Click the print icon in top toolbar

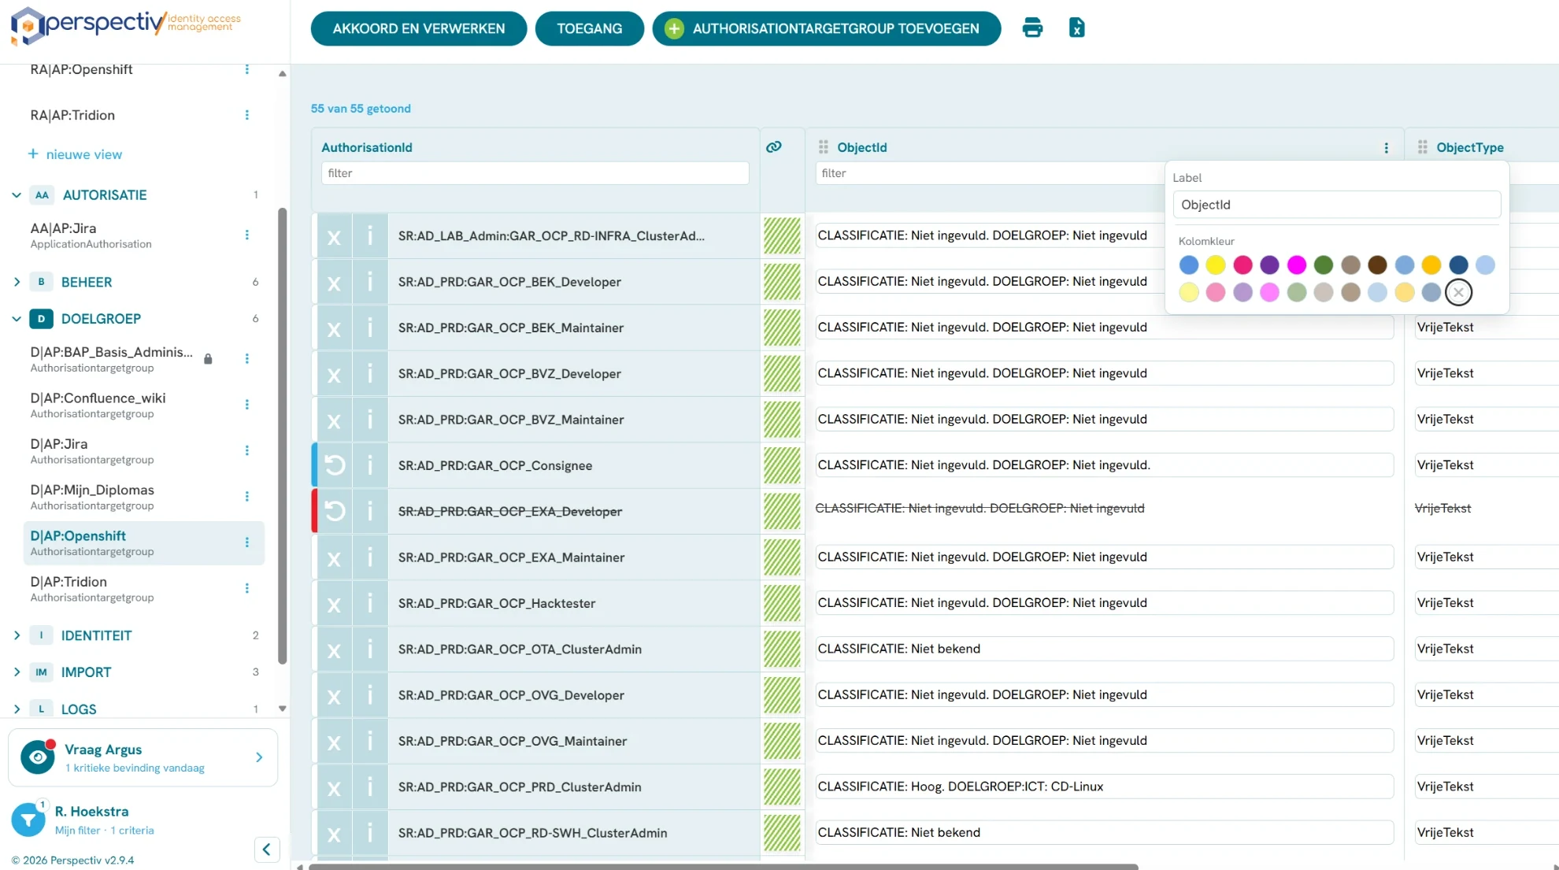coord(1032,28)
